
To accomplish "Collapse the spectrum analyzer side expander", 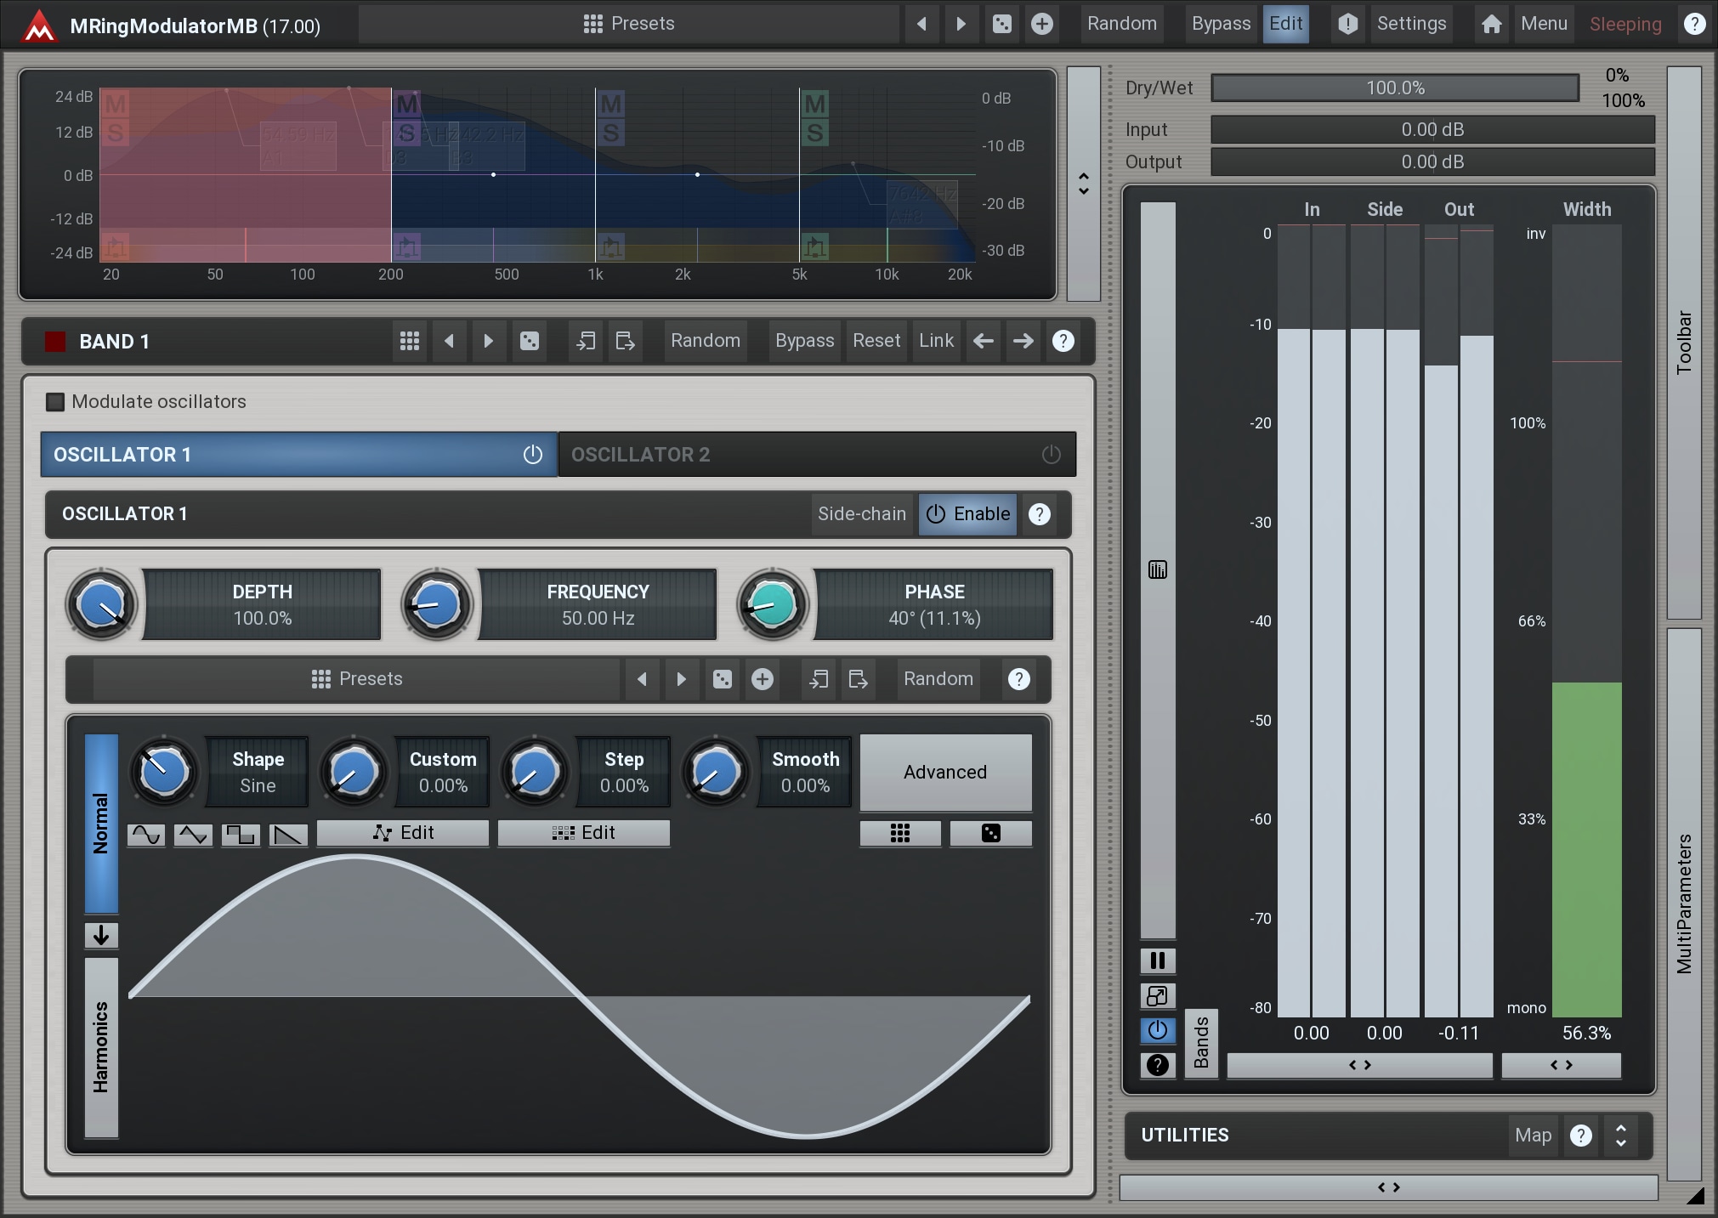I will [1083, 184].
